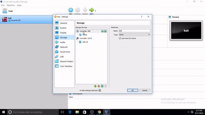Show hidden system tray icons

[188, 112]
